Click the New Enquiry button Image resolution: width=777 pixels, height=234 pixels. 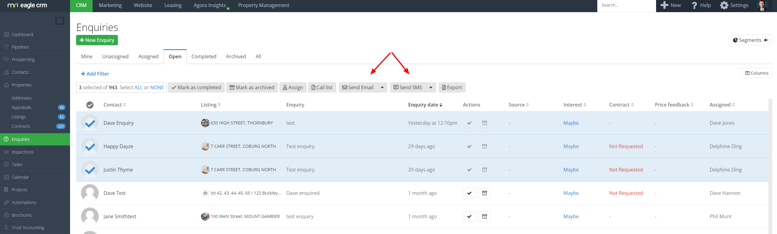[x=97, y=40]
